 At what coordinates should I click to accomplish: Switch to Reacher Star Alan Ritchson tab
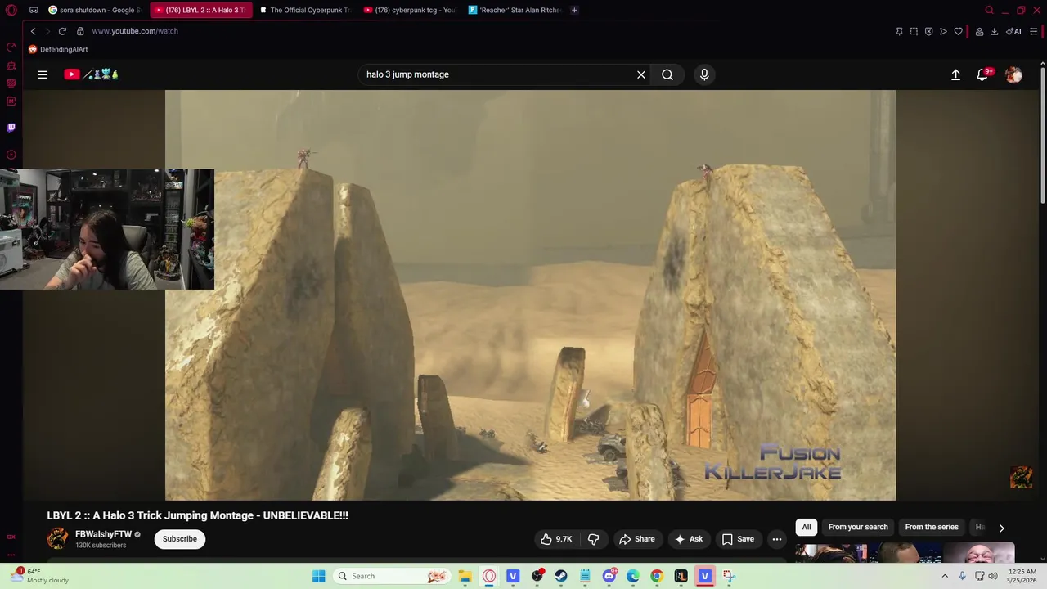[x=515, y=10]
